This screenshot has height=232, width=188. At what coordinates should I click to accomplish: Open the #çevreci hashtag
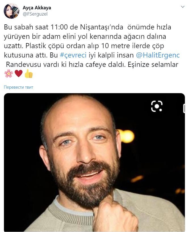73,55
